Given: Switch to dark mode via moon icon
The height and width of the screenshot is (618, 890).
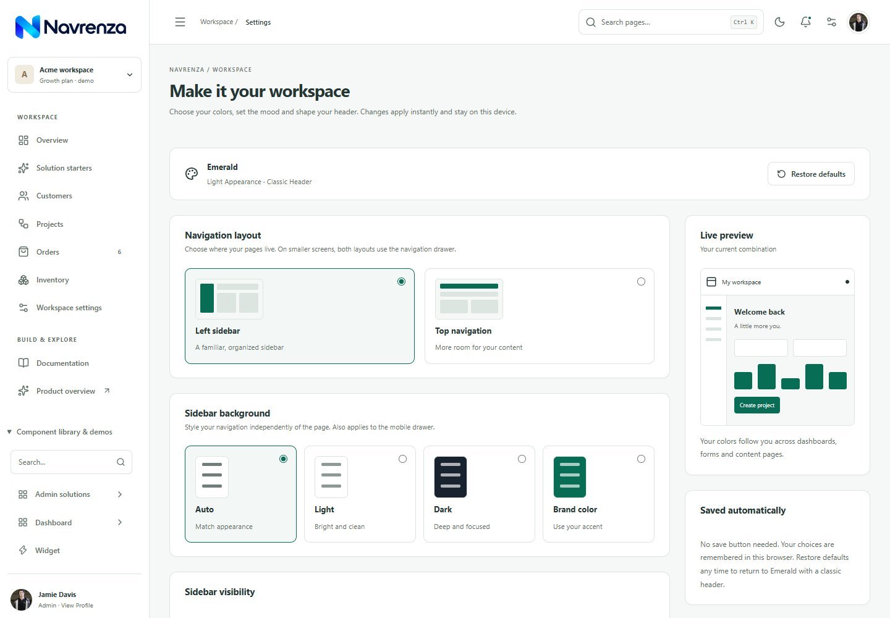Looking at the screenshot, I should click(x=780, y=22).
